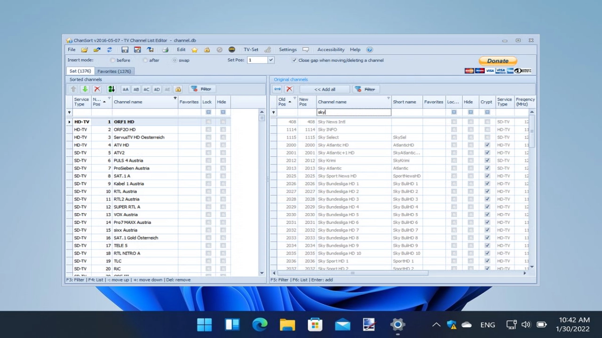This screenshot has width=602, height=338.
Task: Toggle Lock checkbox for Sky Select row
Action: point(454,137)
